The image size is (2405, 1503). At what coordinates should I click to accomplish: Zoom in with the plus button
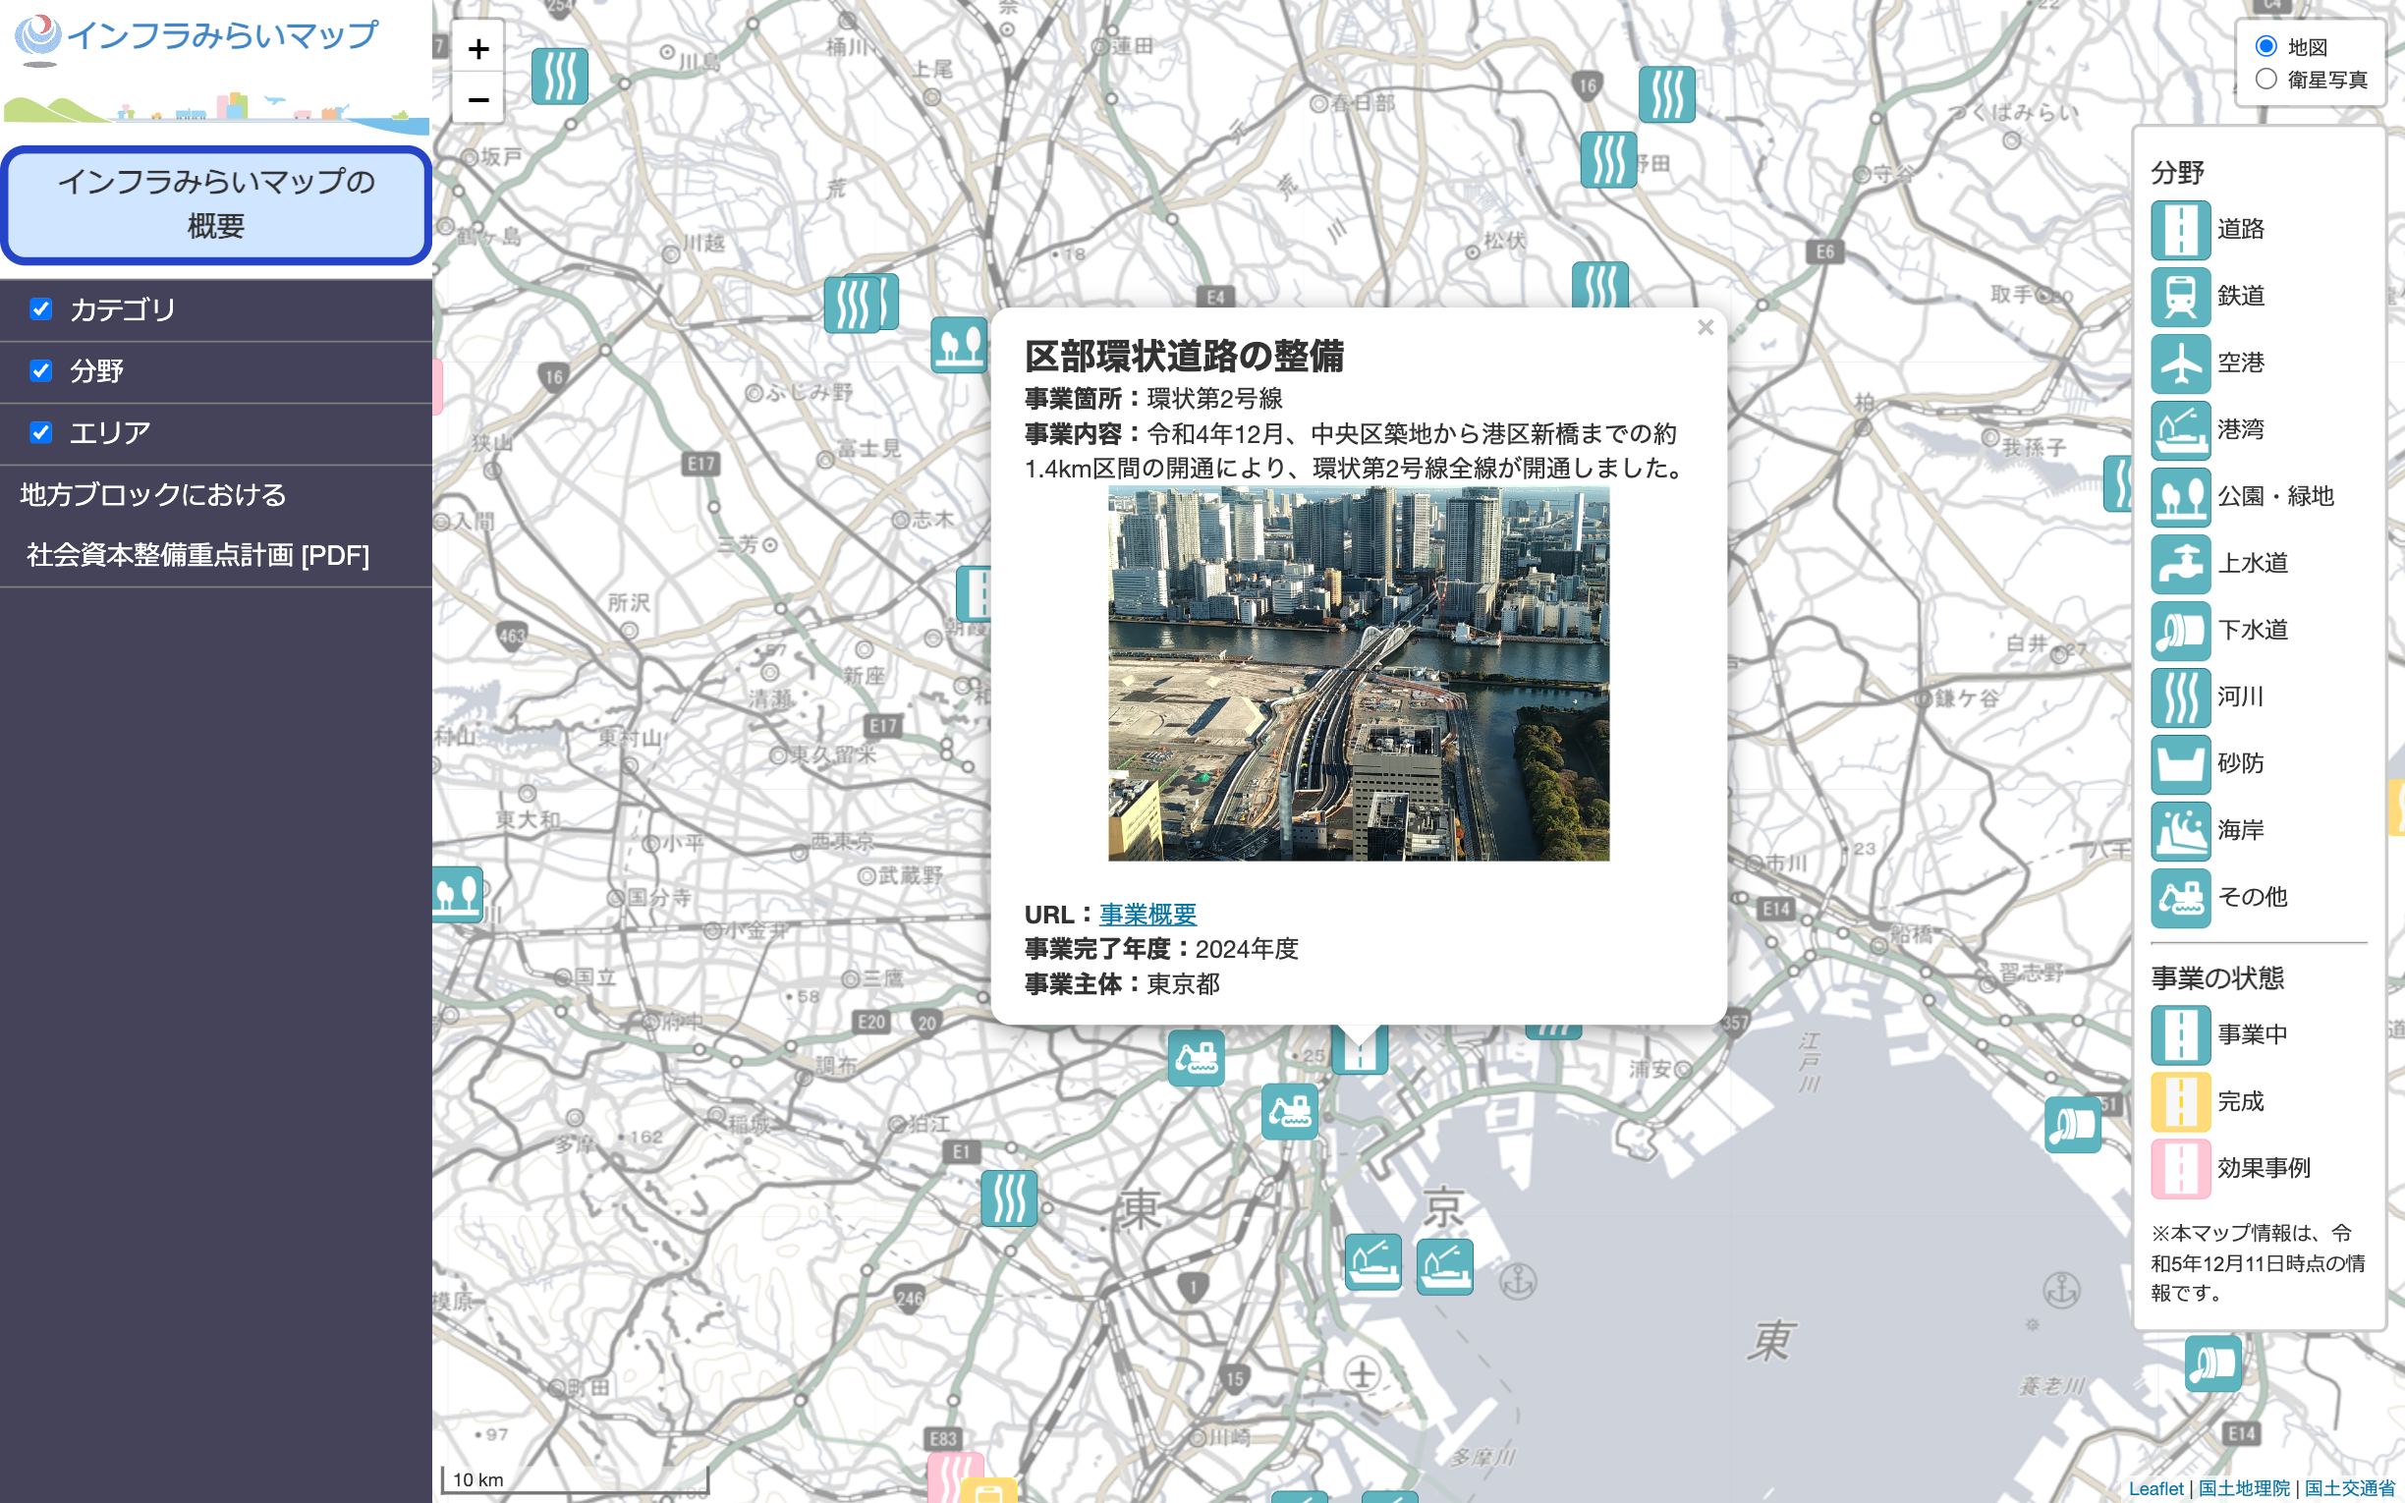pos(478,49)
